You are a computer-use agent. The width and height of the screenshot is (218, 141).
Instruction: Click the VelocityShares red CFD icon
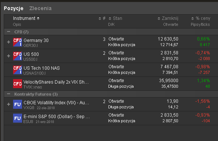pyautogui.click(x=18, y=84)
